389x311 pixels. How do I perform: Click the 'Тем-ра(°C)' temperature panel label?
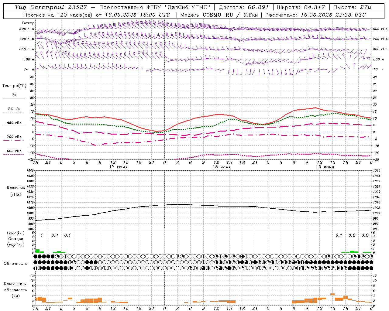point(14,86)
